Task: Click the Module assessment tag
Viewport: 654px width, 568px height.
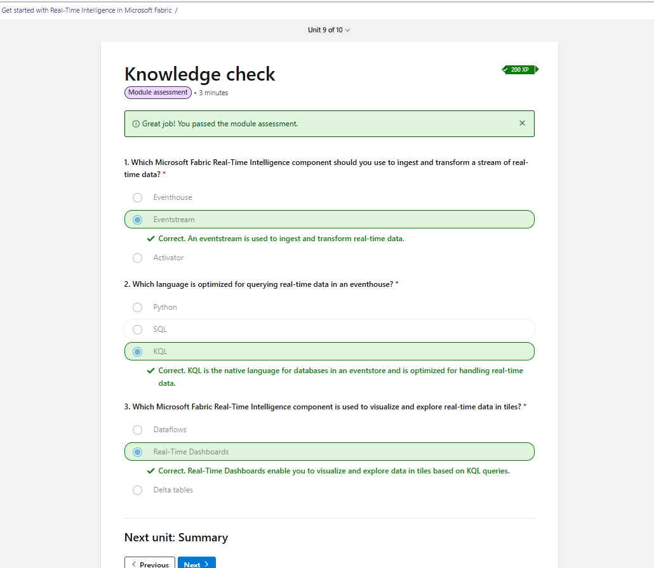Action: click(x=158, y=92)
